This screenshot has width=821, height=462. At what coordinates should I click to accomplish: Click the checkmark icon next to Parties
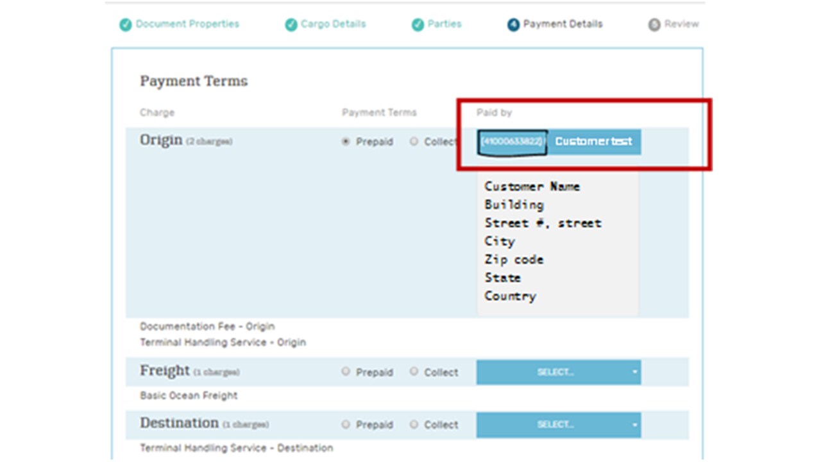pos(417,24)
